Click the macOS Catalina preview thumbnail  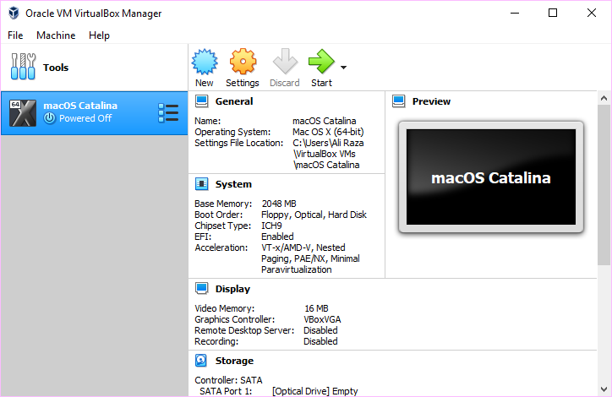490,177
